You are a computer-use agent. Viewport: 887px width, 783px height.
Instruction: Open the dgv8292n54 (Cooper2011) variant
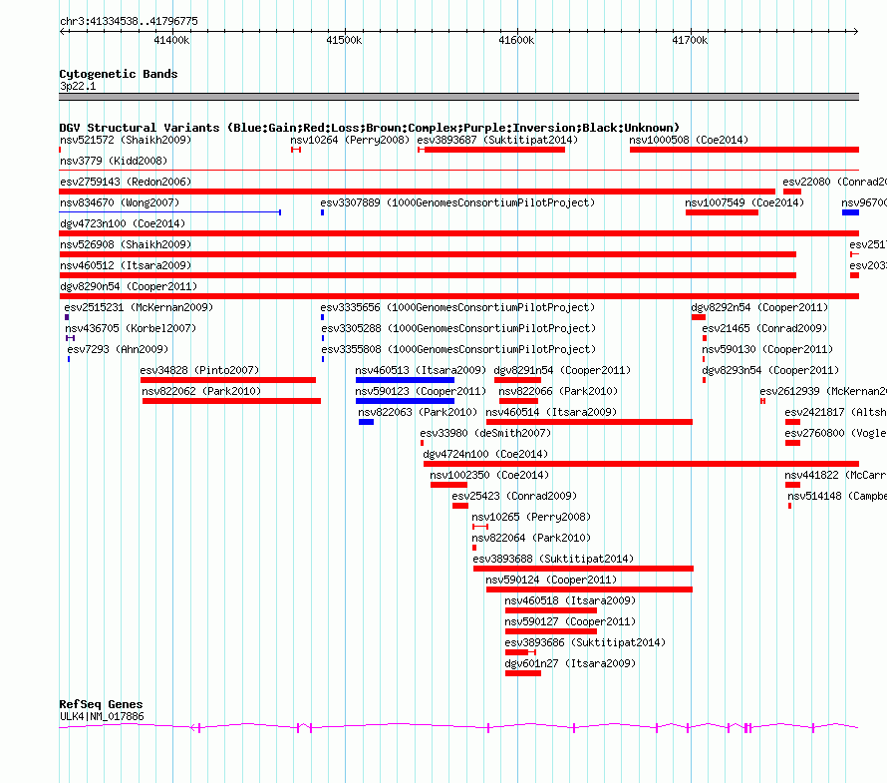point(698,317)
